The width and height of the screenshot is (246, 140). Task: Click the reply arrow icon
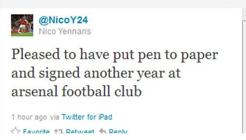pyautogui.click(x=102, y=131)
